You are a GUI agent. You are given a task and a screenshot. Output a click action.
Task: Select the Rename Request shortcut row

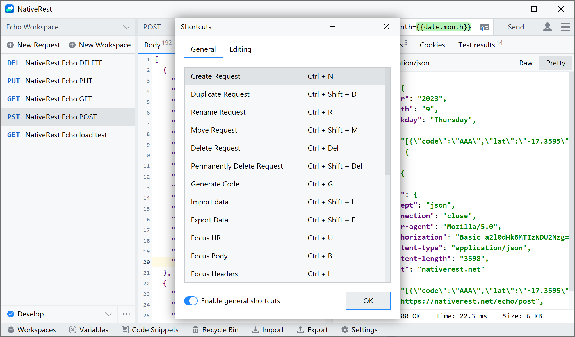(284, 112)
